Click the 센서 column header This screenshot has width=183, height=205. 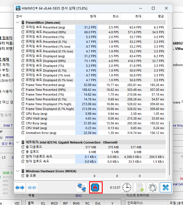(45, 16)
